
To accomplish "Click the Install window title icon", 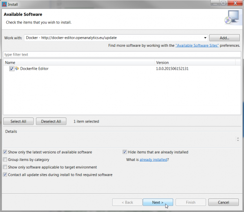I will (4, 4).
